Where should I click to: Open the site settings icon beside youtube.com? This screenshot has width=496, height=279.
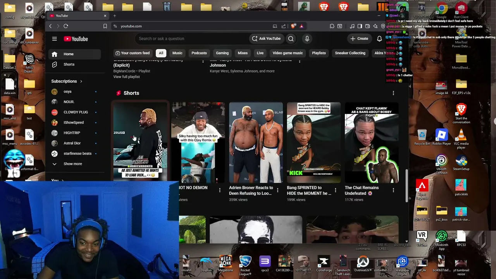[x=115, y=26]
